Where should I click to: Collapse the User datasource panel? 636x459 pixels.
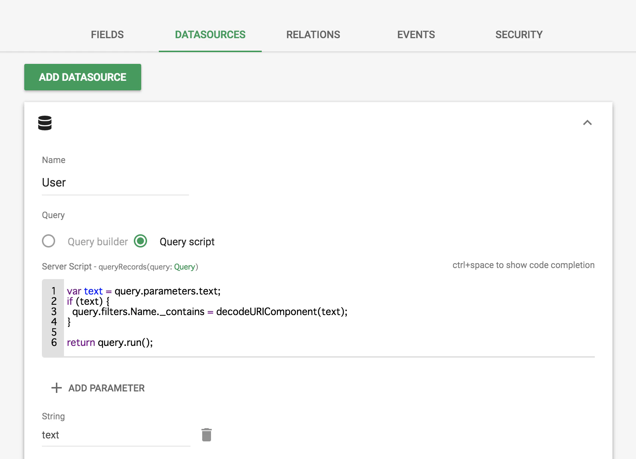587,123
